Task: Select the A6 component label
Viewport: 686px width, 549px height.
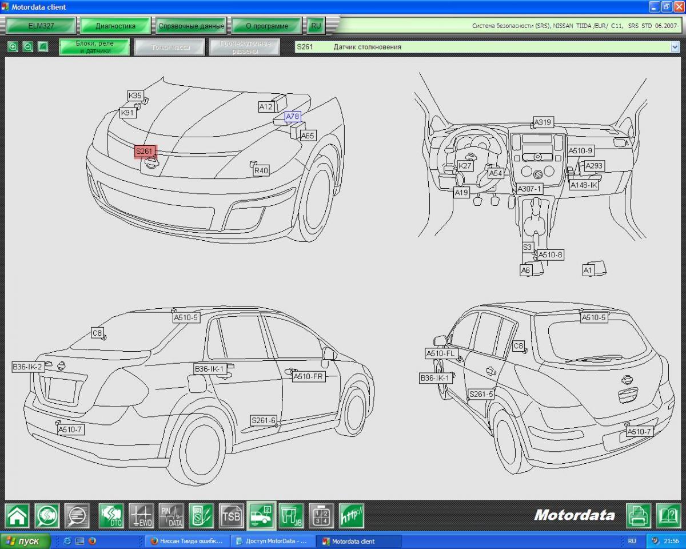Action: (526, 270)
